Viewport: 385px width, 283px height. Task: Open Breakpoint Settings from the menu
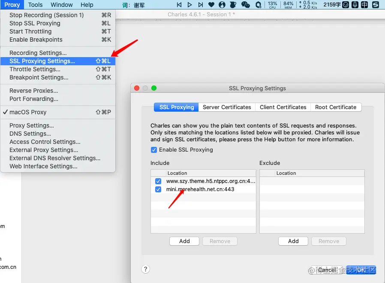click(x=58, y=77)
